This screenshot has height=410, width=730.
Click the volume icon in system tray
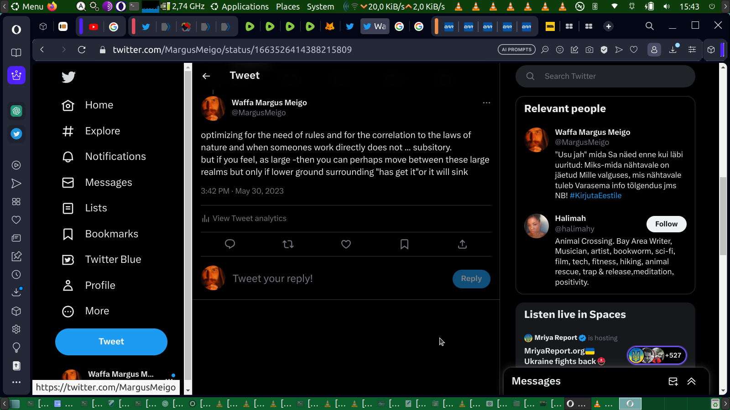coord(667,6)
